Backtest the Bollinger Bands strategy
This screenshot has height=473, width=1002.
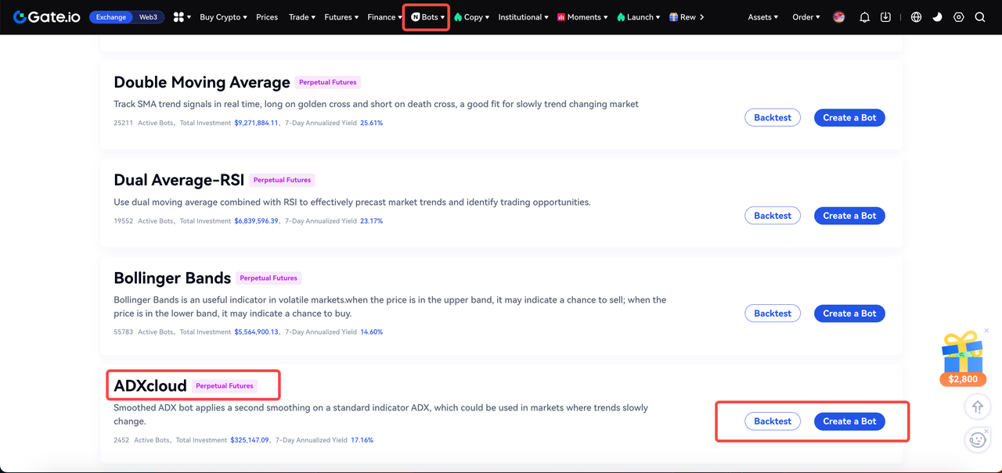tap(772, 314)
